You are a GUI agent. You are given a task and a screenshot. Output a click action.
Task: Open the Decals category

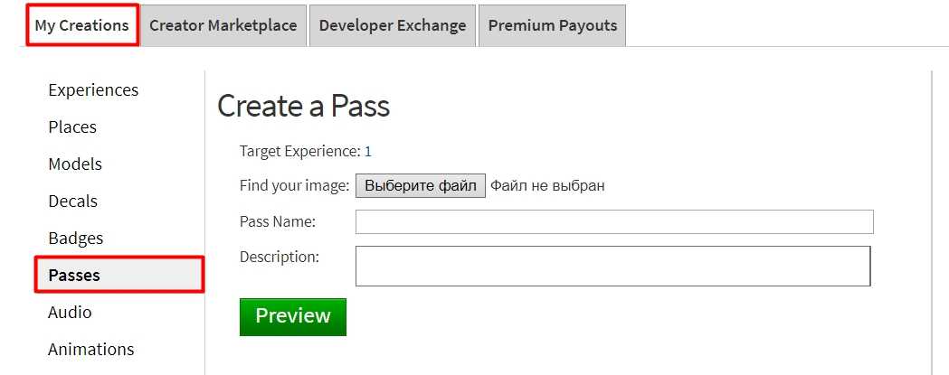(x=72, y=201)
